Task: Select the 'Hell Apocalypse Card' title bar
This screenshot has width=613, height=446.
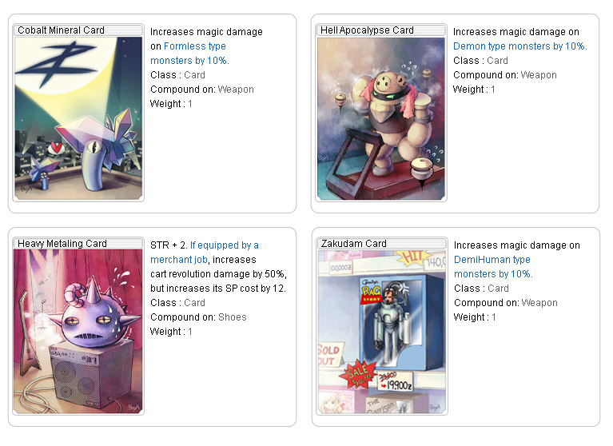Action: [381, 30]
